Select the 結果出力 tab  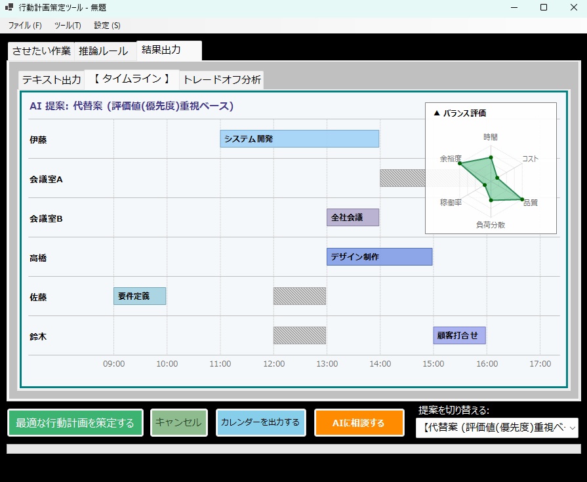[x=169, y=50]
